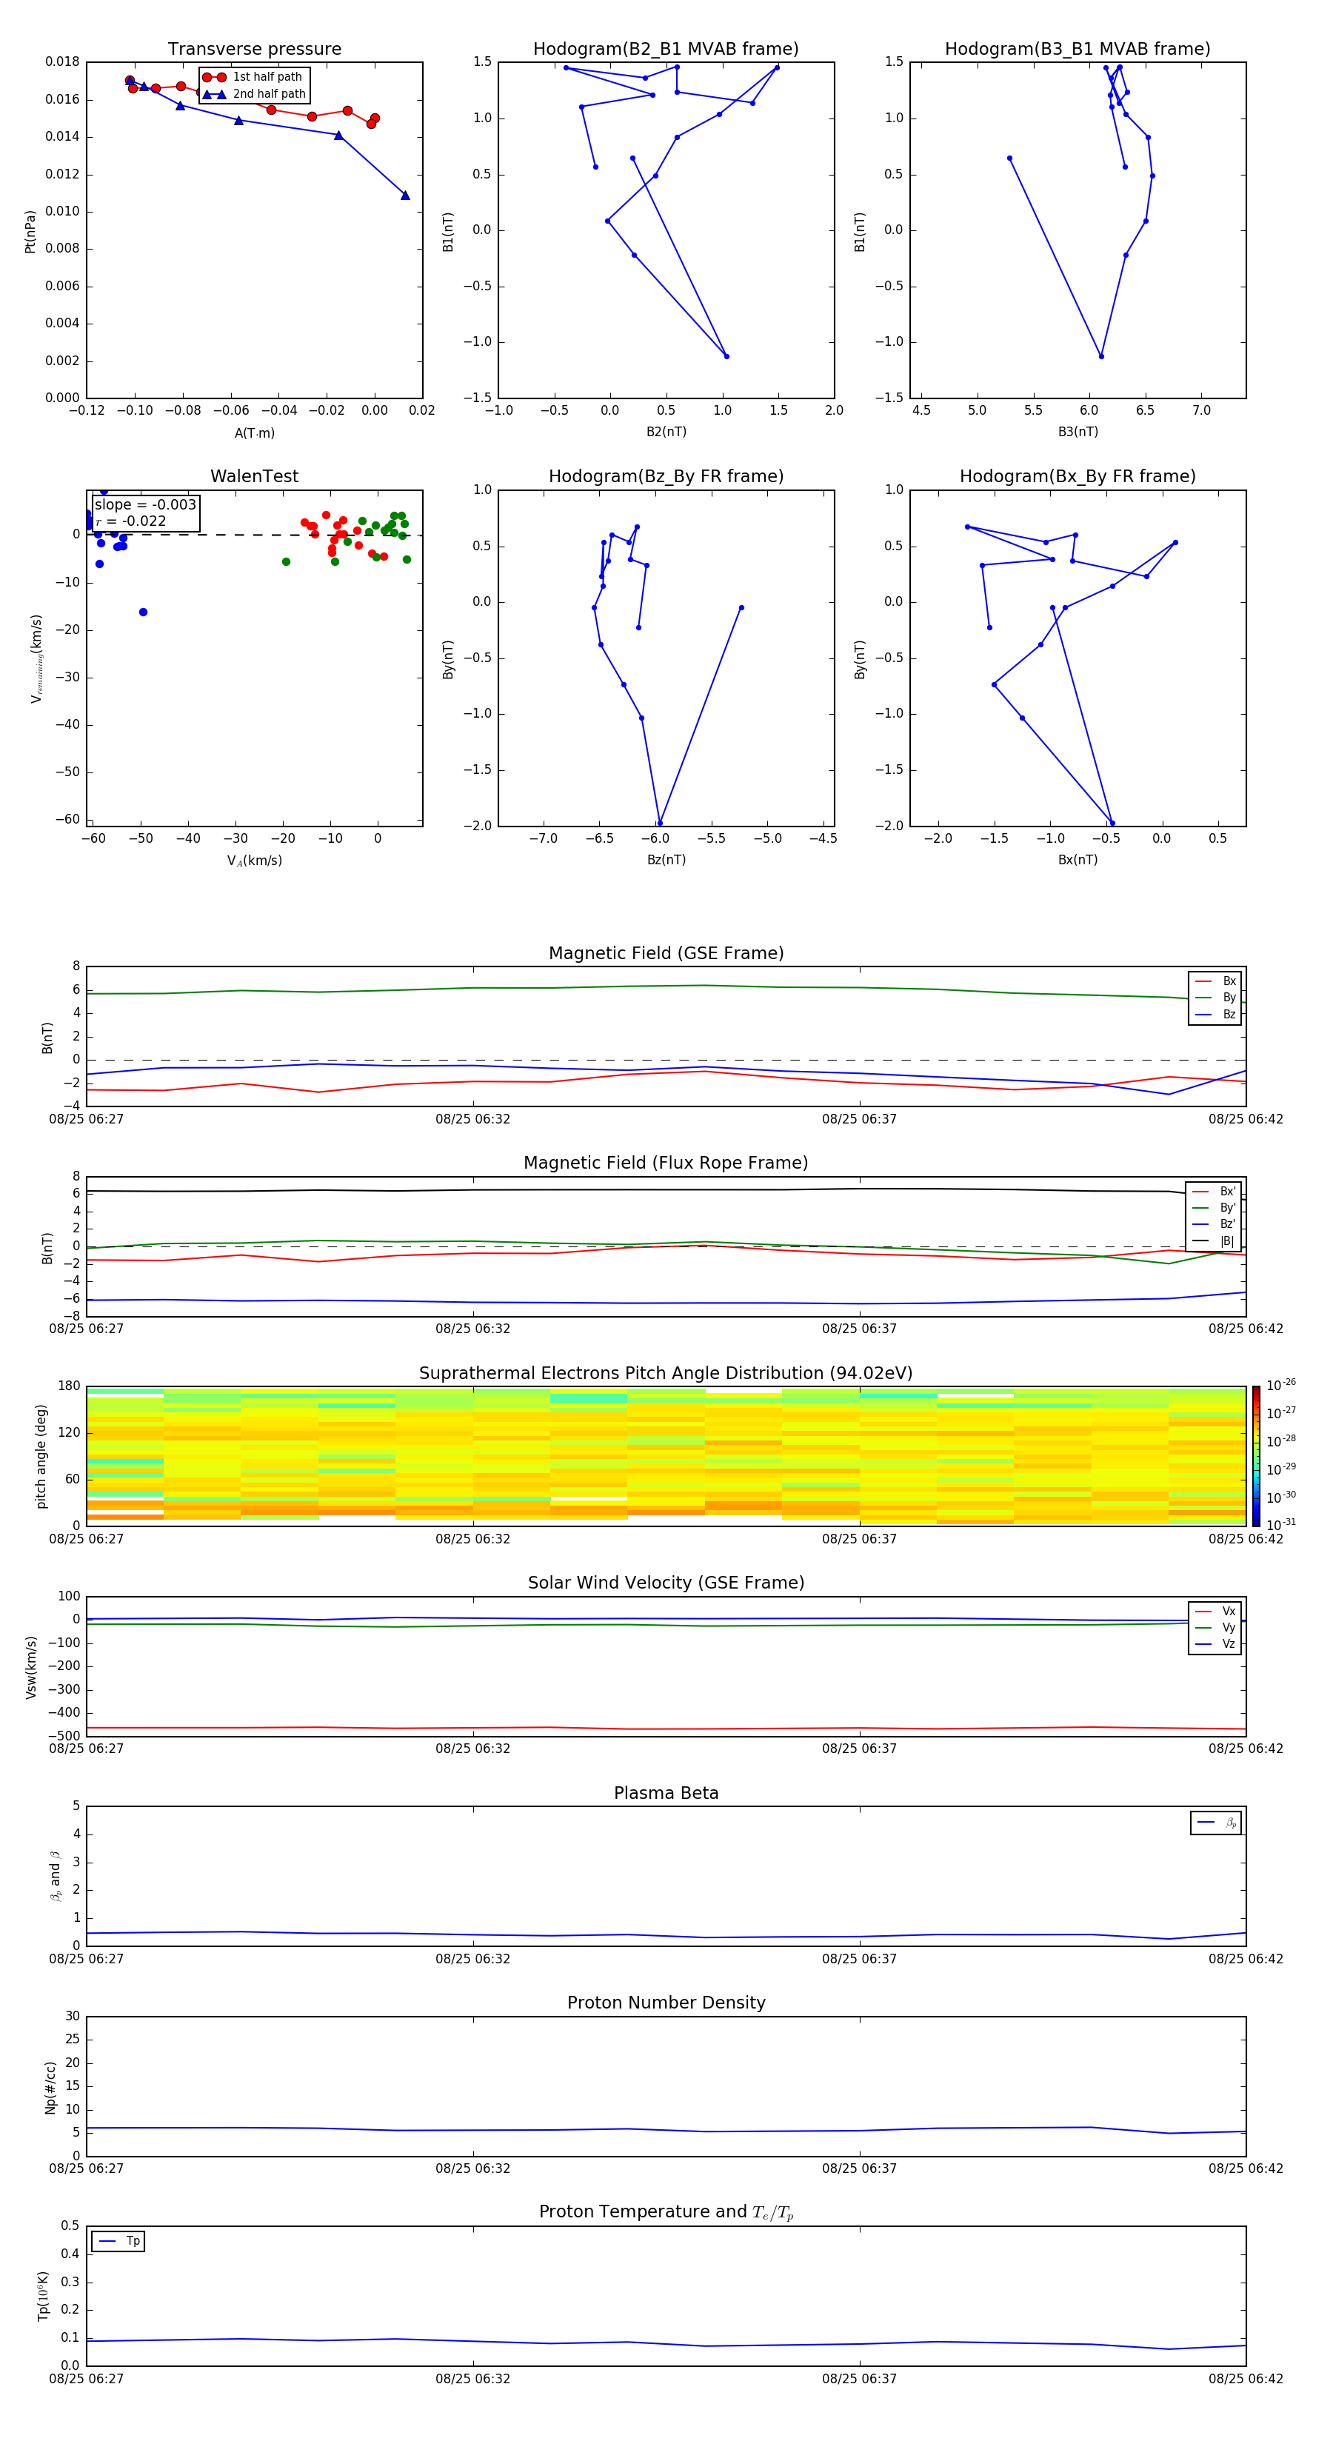Click the "08/25 06:32" tick under GSE magnetic field

[x=472, y=1120]
